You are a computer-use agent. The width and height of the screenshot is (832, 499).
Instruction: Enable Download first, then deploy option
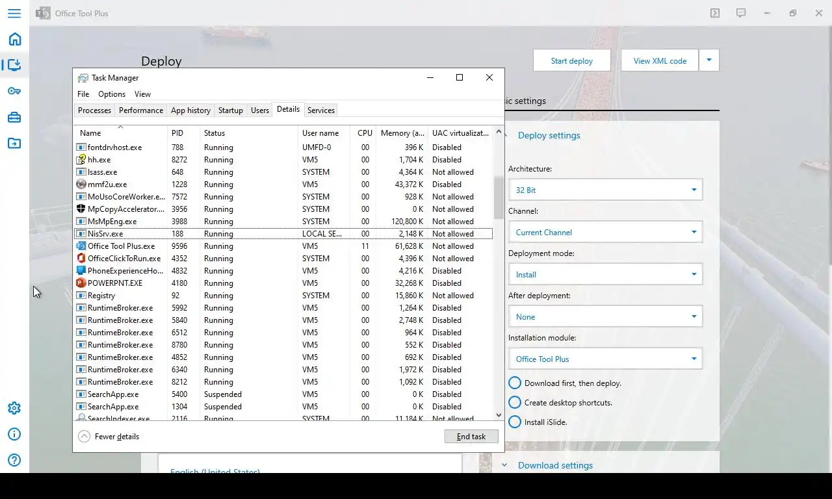pos(515,383)
